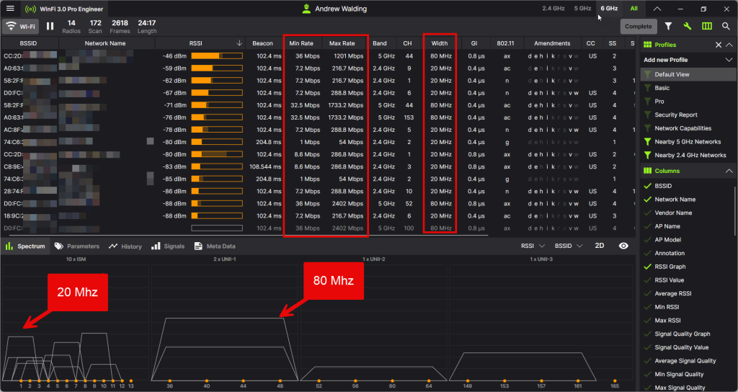Sort by the Max Rate column header
This screenshot has height=392, width=738.
click(342, 43)
